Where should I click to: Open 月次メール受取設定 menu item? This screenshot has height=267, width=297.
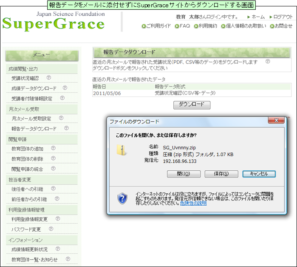[31, 119]
